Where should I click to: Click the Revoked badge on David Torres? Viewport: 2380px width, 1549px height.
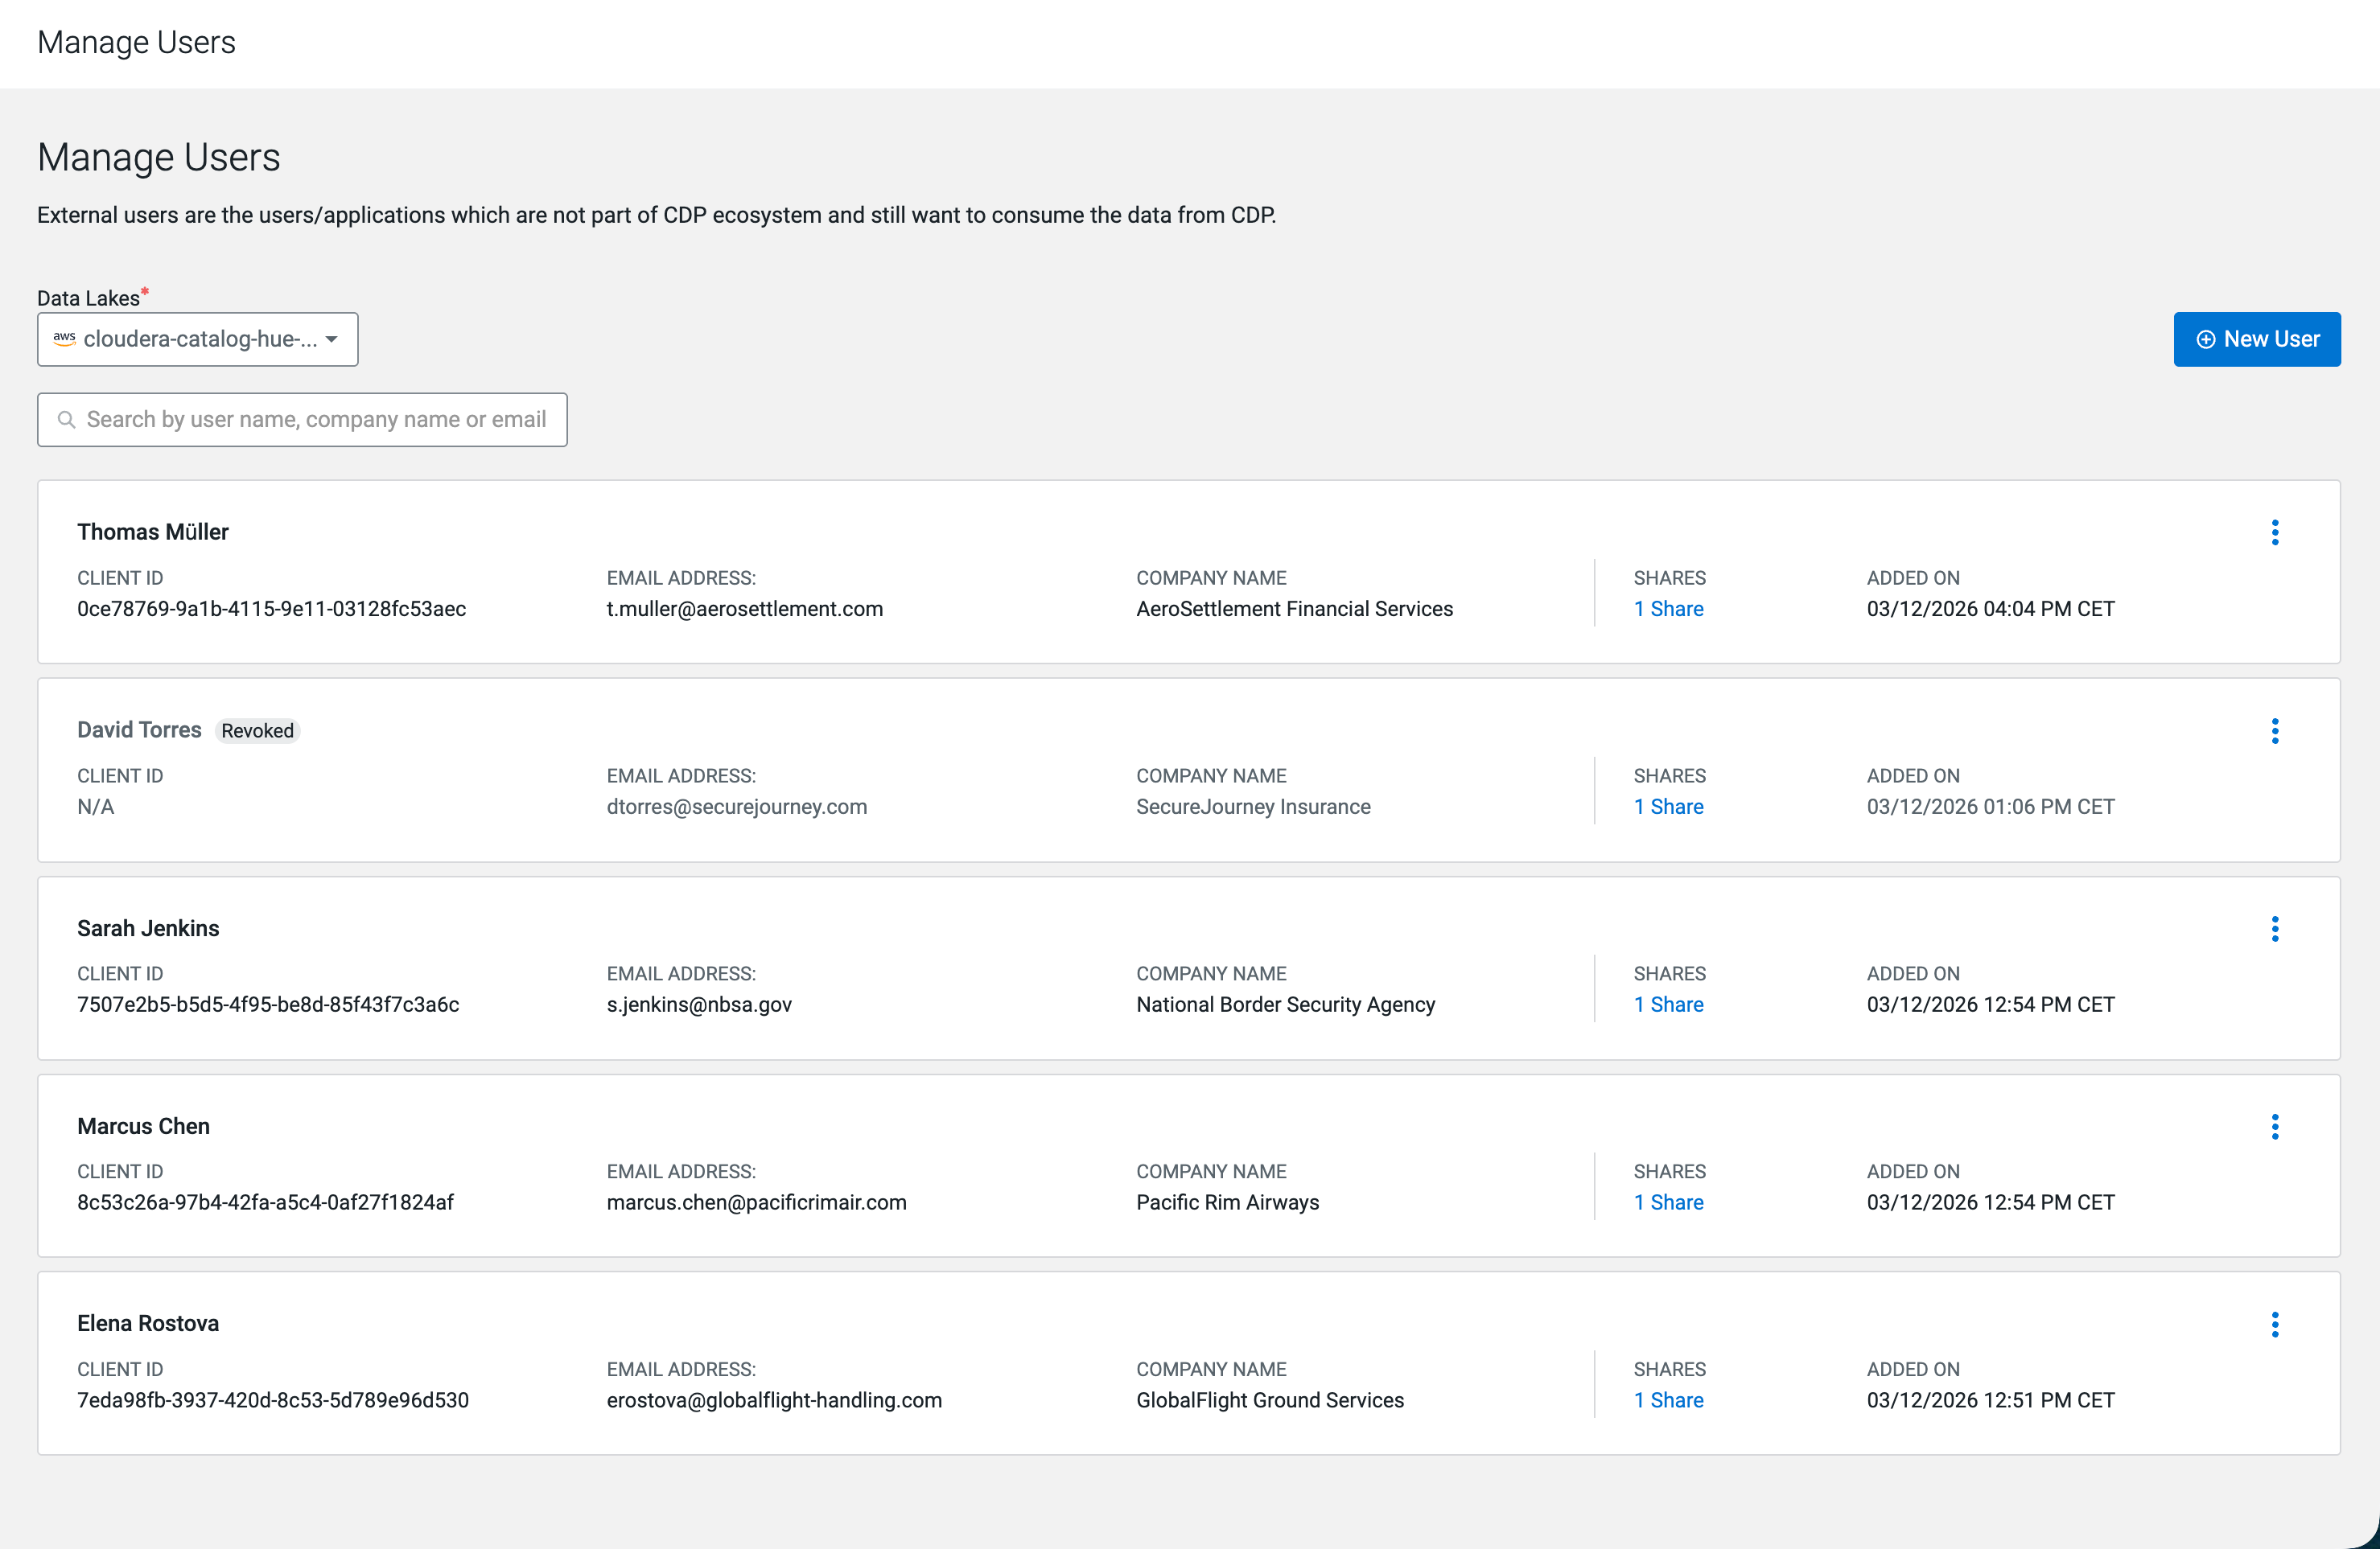(x=257, y=730)
